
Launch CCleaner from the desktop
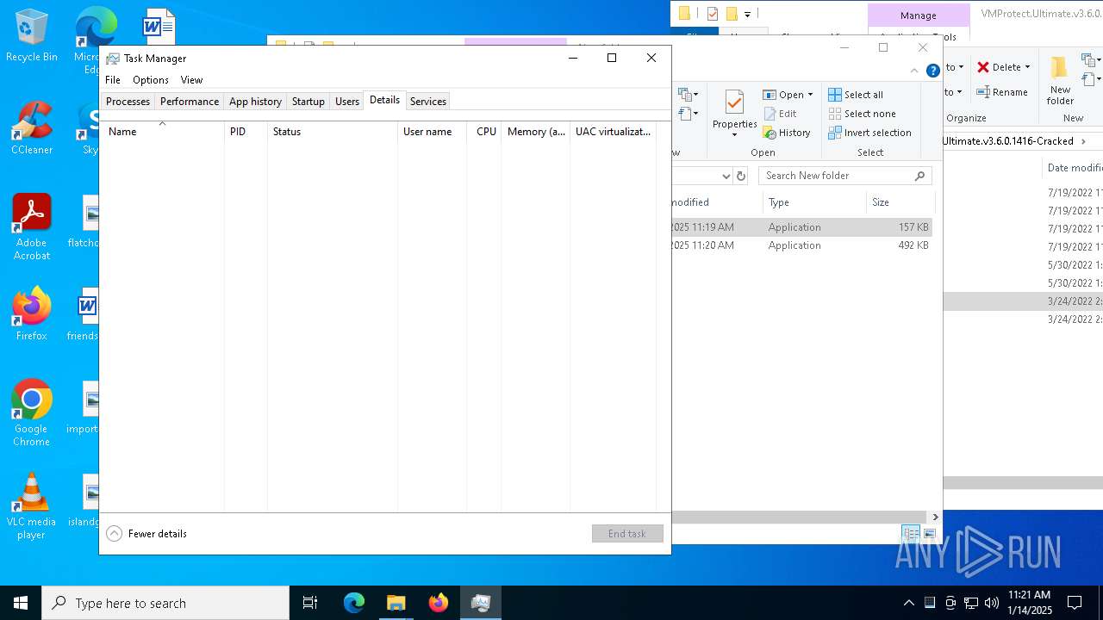pyautogui.click(x=32, y=129)
